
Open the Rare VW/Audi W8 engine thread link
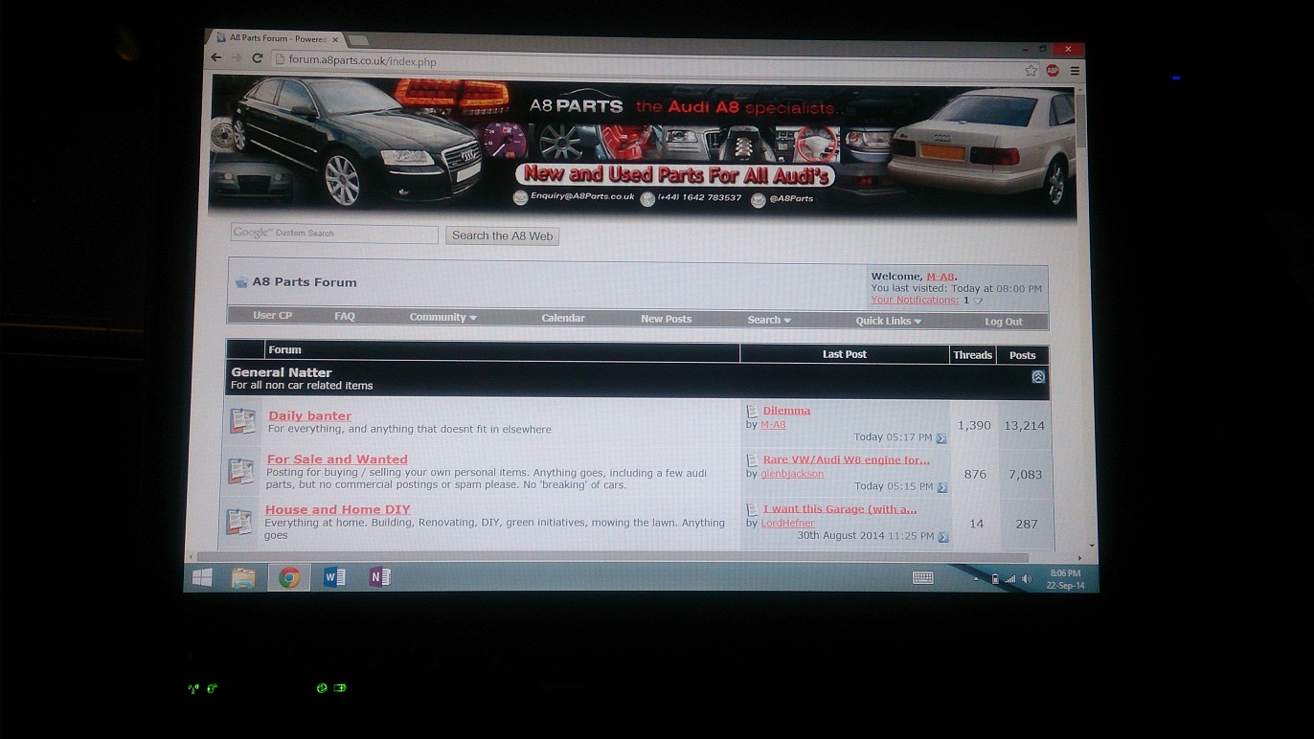pyautogui.click(x=846, y=459)
